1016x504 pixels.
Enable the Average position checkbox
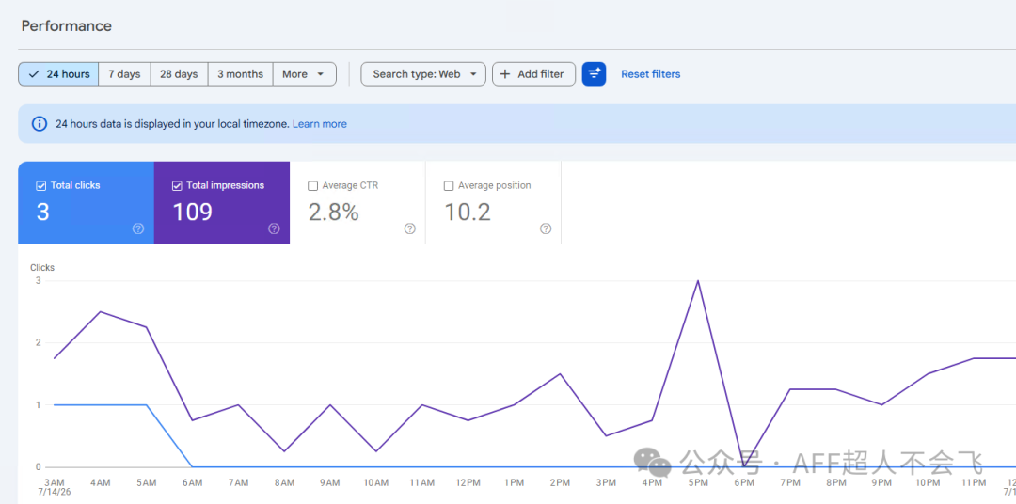[x=449, y=186]
